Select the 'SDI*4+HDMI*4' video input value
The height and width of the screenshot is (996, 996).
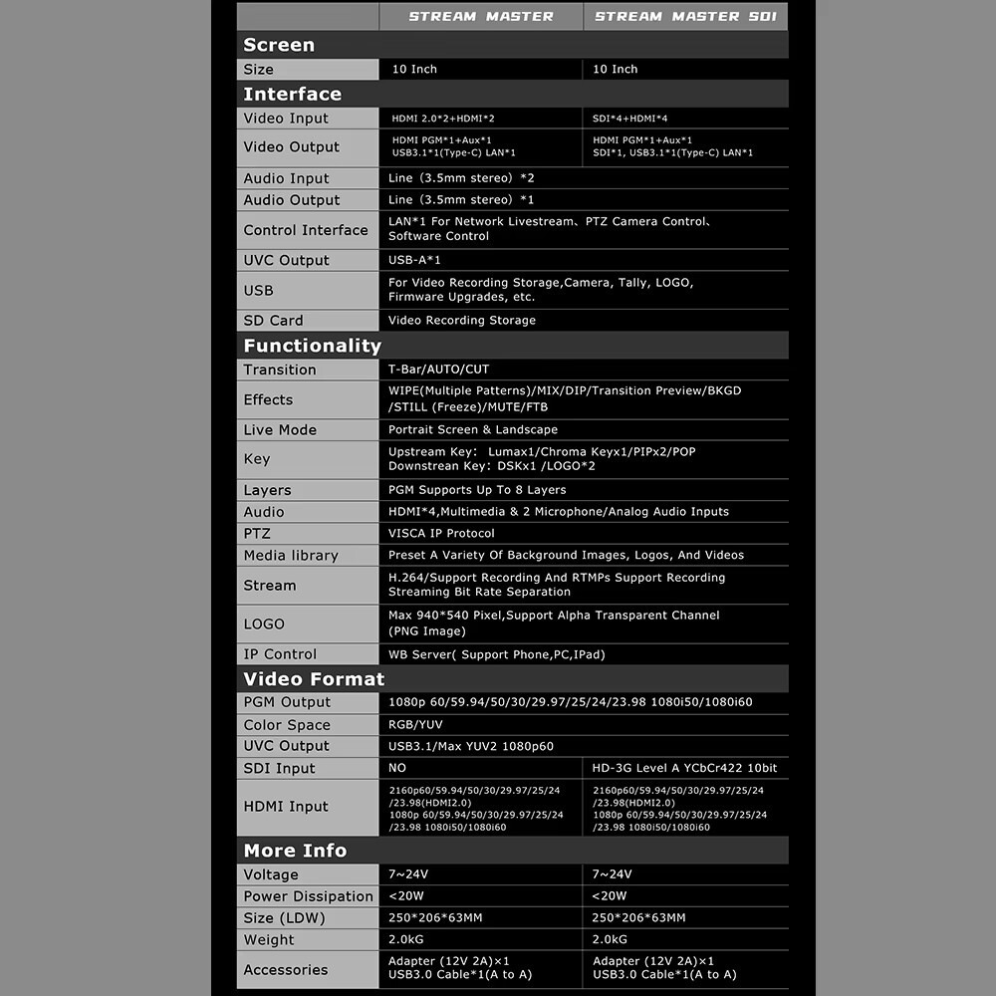click(630, 119)
